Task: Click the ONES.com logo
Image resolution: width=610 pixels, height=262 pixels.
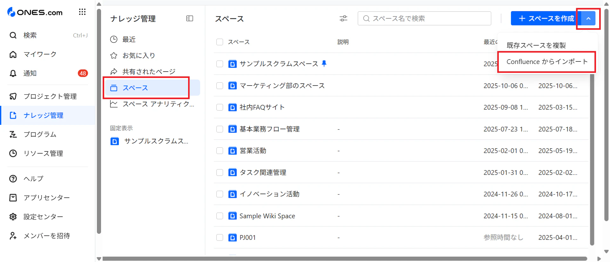Action: [35, 12]
